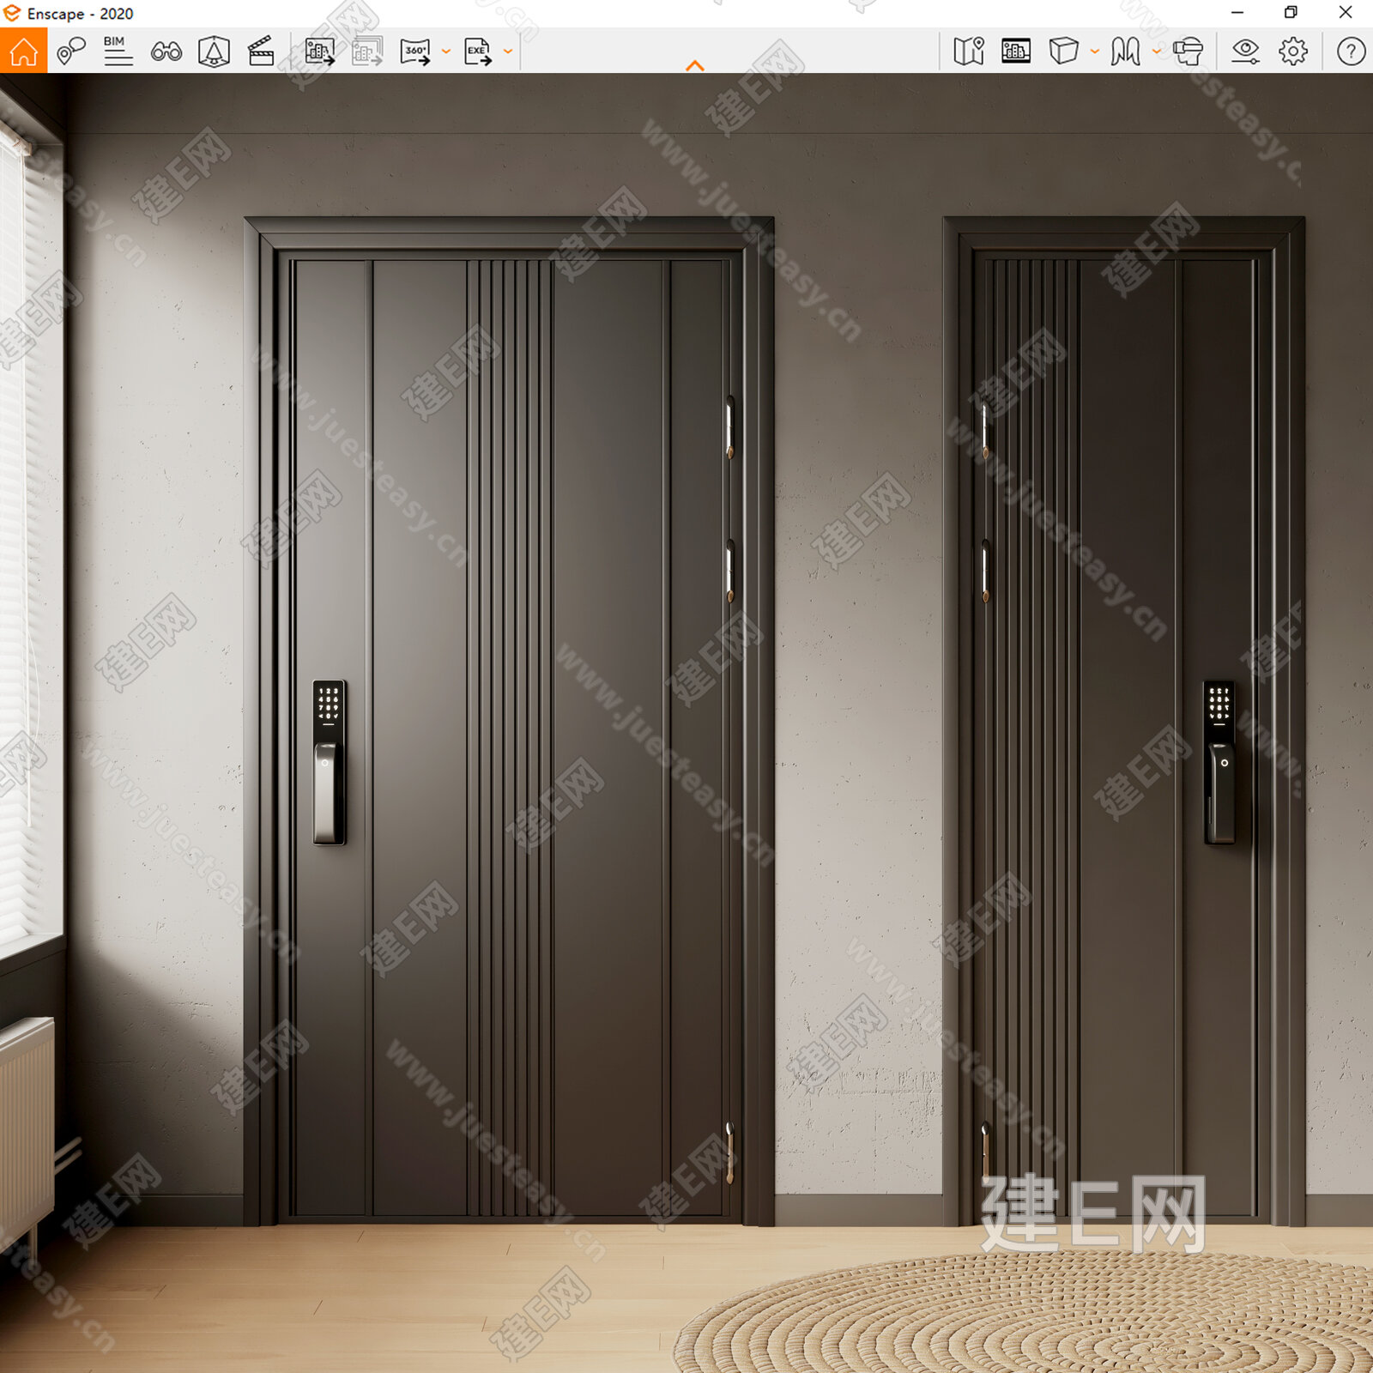This screenshot has width=1373, height=1373.
Task: Expand the navigation mode dropdown arrow
Action: click(1156, 51)
